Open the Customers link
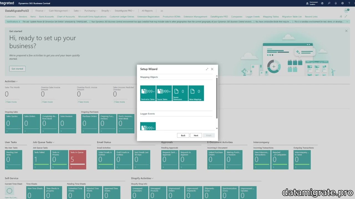355x199 pixels. click(x=10, y=17)
